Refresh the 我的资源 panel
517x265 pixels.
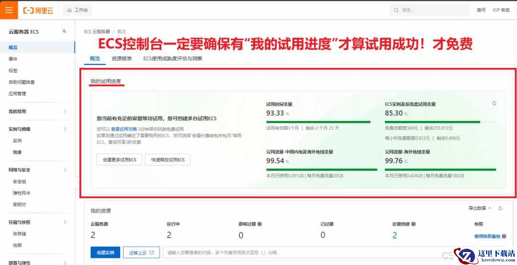click(500, 208)
